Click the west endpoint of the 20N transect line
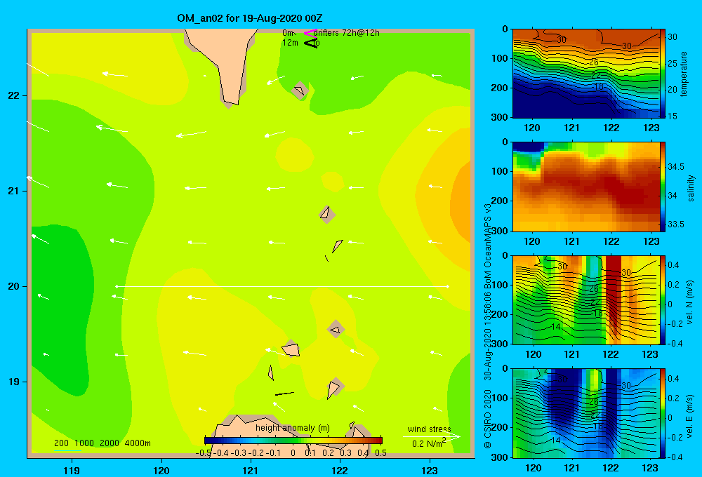 [117, 286]
